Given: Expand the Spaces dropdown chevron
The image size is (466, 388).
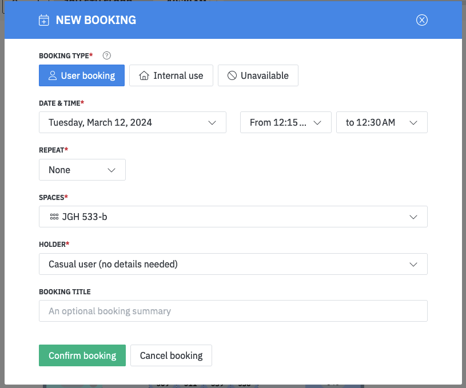Looking at the screenshot, I should point(414,217).
